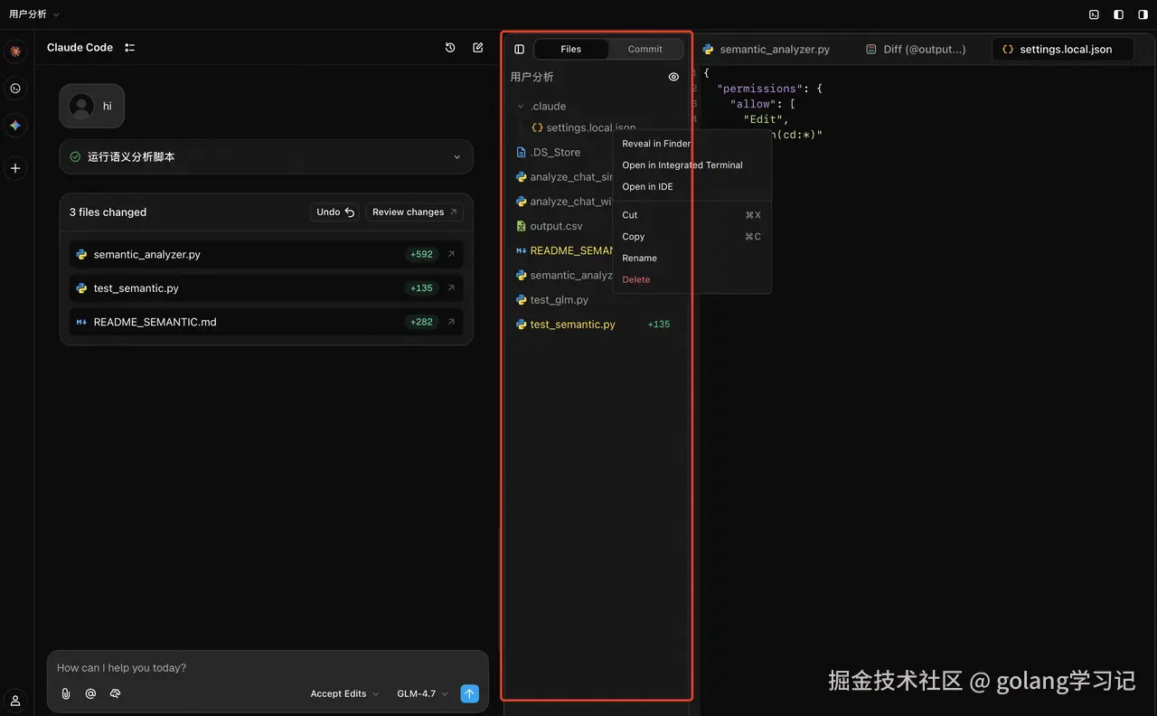Click the Review changes button
The image size is (1157, 716).
click(x=414, y=212)
